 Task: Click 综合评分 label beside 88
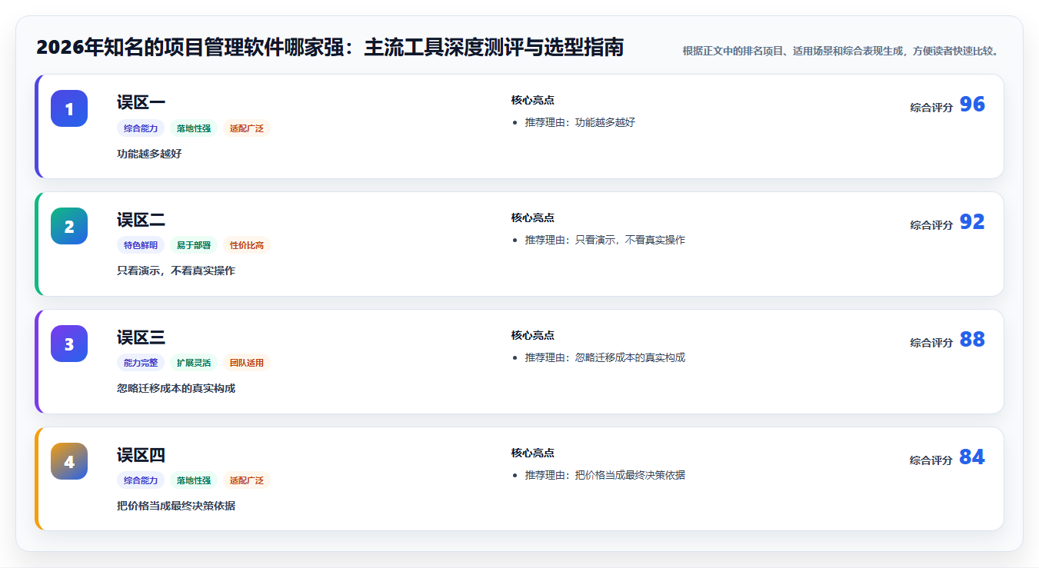point(931,343)
